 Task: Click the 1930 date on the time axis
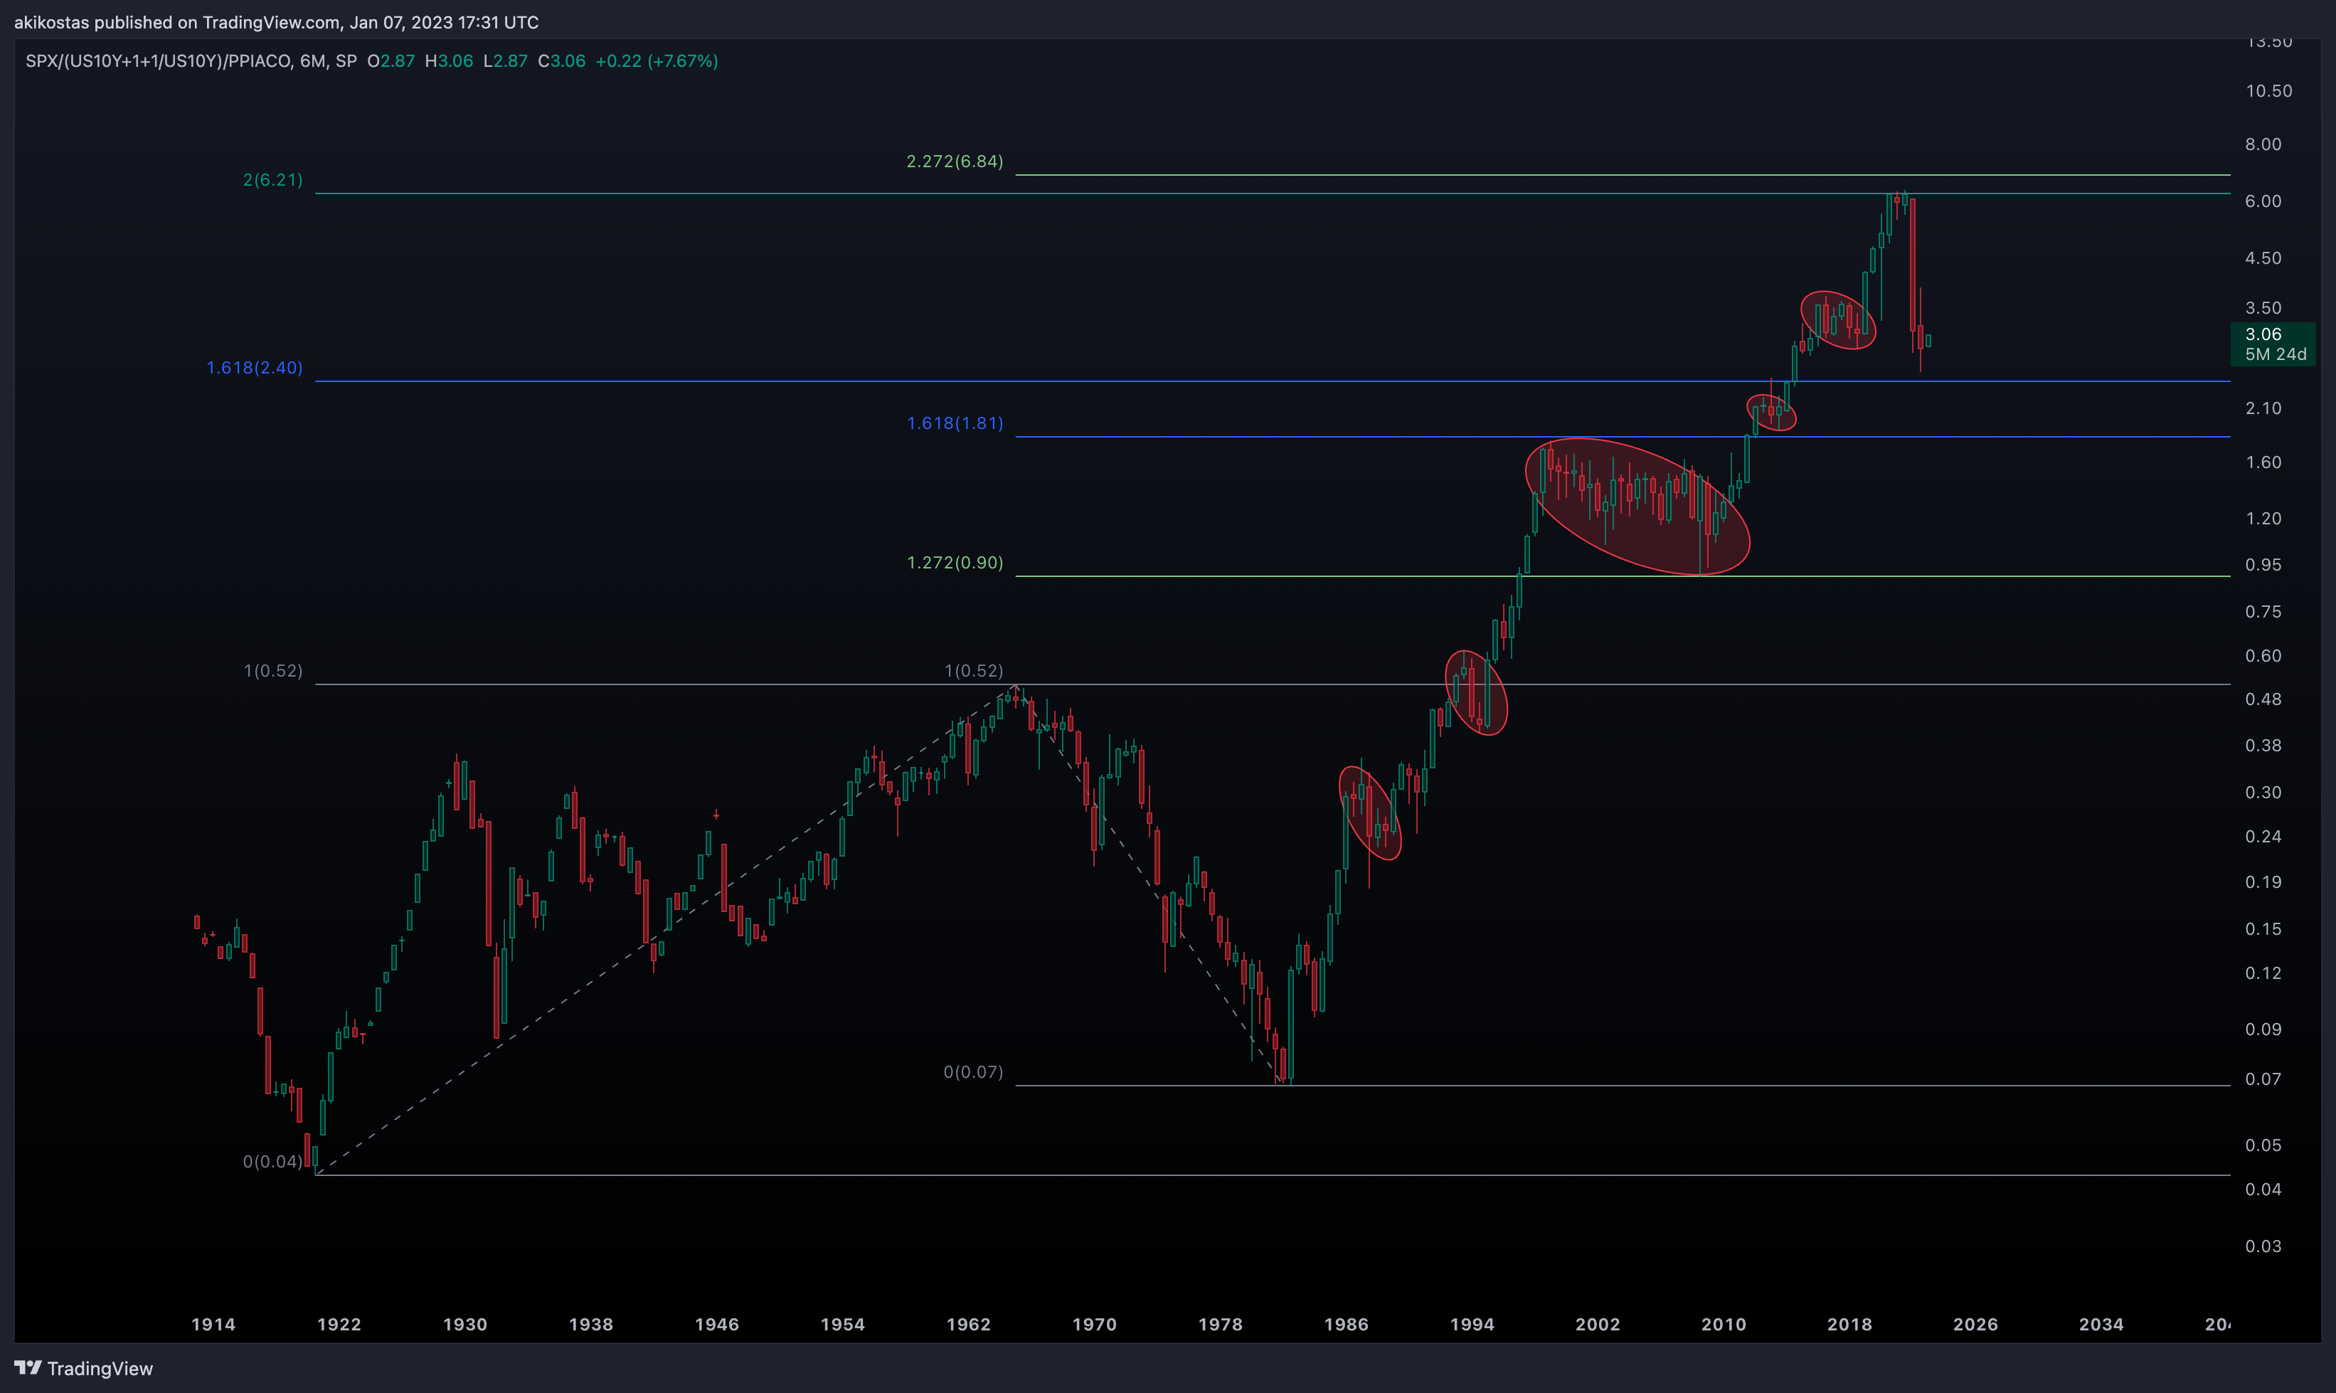pos(464,1325)
